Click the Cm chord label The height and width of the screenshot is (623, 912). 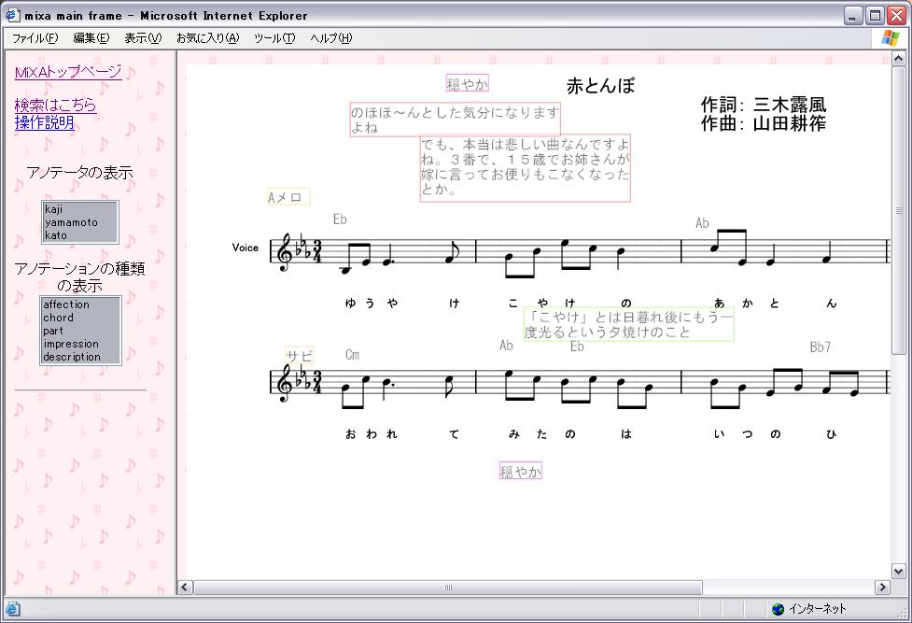point(353,355)
